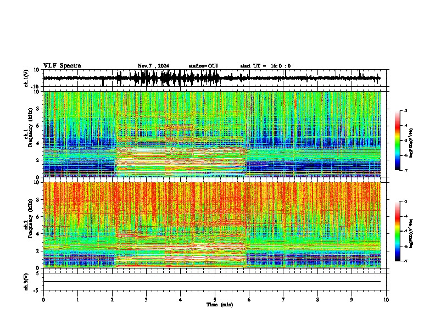Click time axis tick label "4"
Screen dimensions: 435x336
[180, 300]
